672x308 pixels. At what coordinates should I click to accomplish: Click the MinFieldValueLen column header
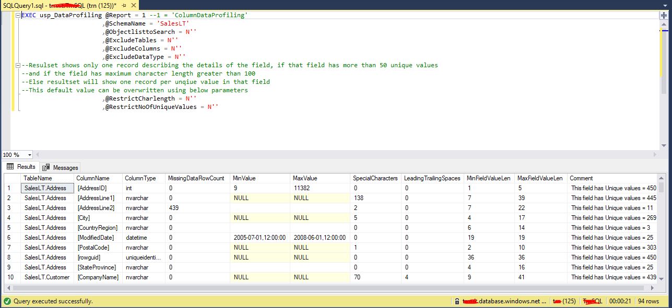tap(489, 178)
